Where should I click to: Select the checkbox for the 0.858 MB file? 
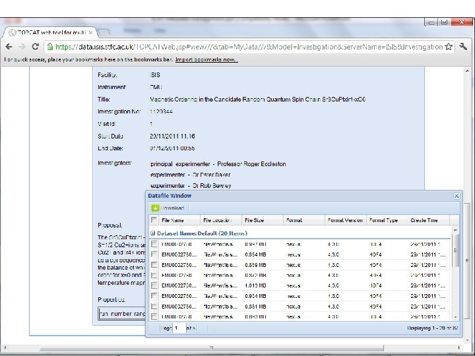(x=154, y=265)
